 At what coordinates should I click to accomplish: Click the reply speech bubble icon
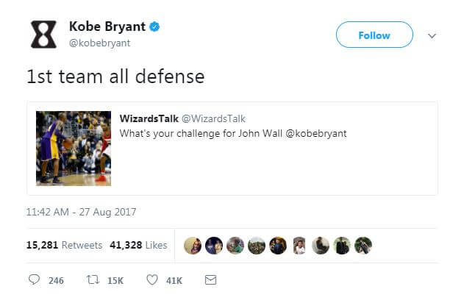pos(35,280)
